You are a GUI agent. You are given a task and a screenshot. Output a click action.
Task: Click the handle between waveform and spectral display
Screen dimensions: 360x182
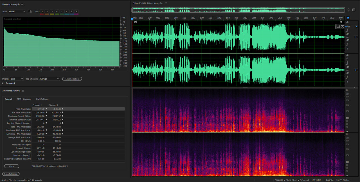(245, 88)
